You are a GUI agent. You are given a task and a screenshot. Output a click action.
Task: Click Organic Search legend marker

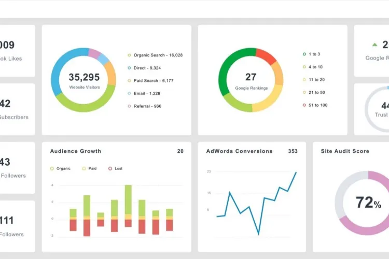(x=129, y=55)
